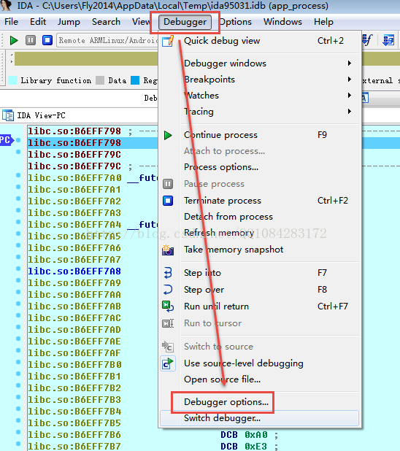The width and height of the screenshot is (400, 451).
Task: Click address libc.so:B6EFF7B4
Action: (x=74, y=412)
